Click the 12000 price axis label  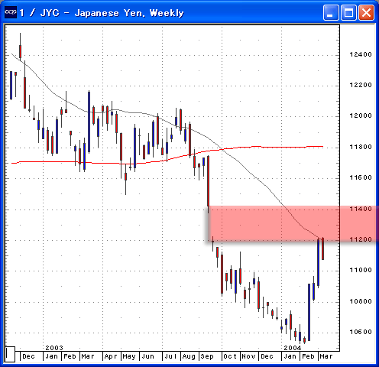point(361,115)
